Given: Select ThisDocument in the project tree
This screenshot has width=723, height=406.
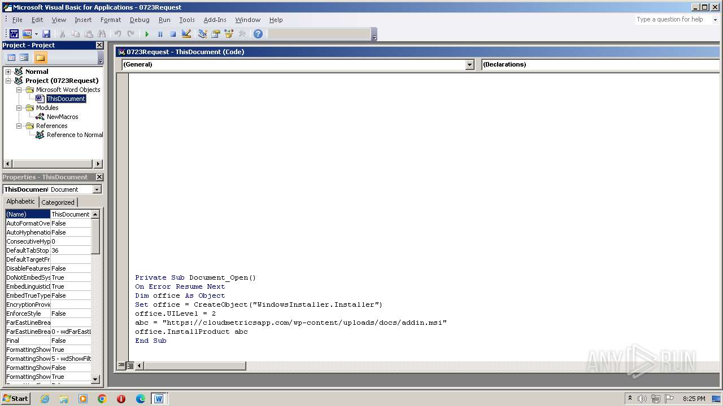Looking at the screenshot, I should click(x=66, y=99).
